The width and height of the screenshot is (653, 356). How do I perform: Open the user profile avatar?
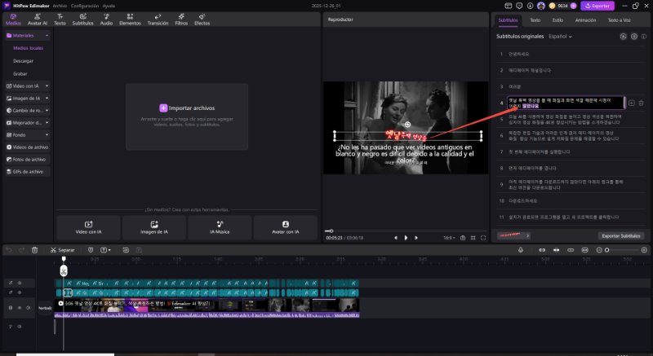coord(541,6)
